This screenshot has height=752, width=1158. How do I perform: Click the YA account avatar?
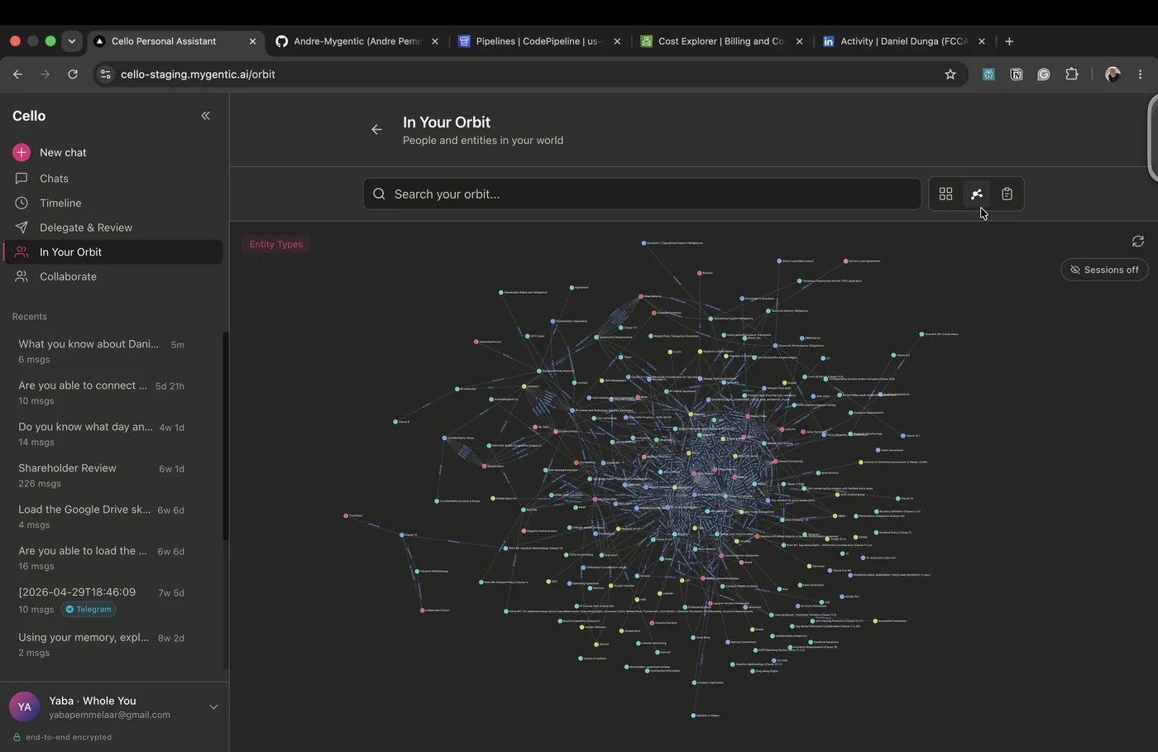point(25,707)
